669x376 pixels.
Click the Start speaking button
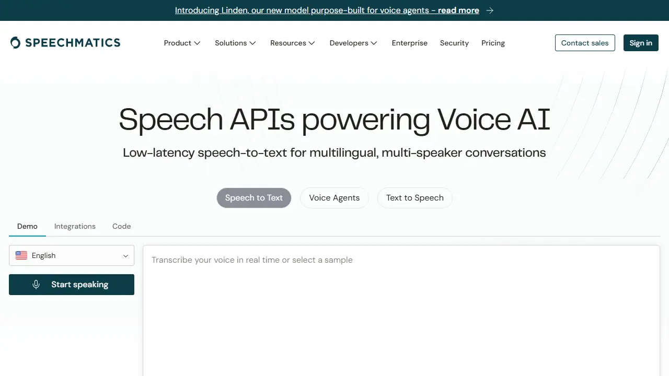[x=72, y=285]
